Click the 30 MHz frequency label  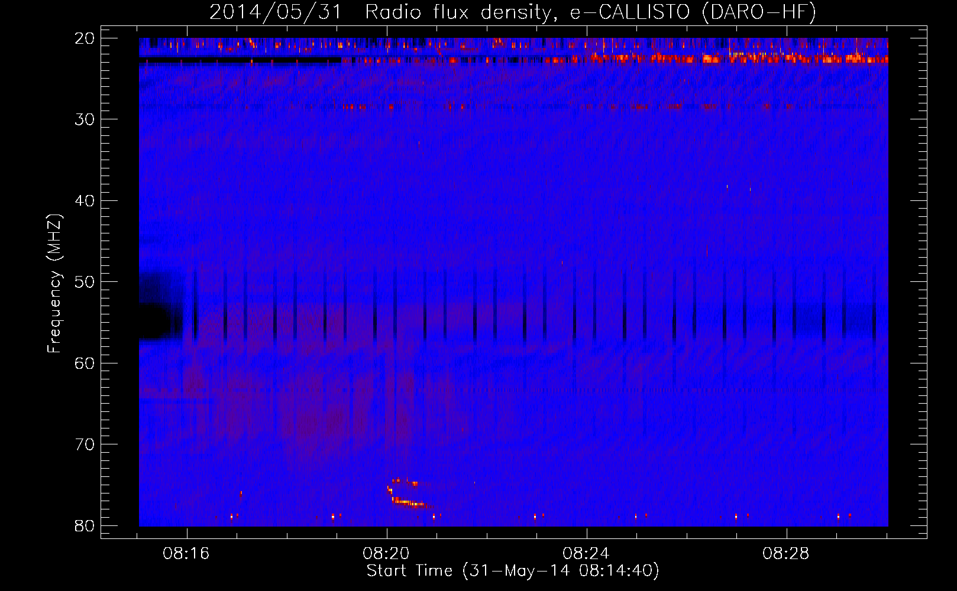tap(85, 119)
